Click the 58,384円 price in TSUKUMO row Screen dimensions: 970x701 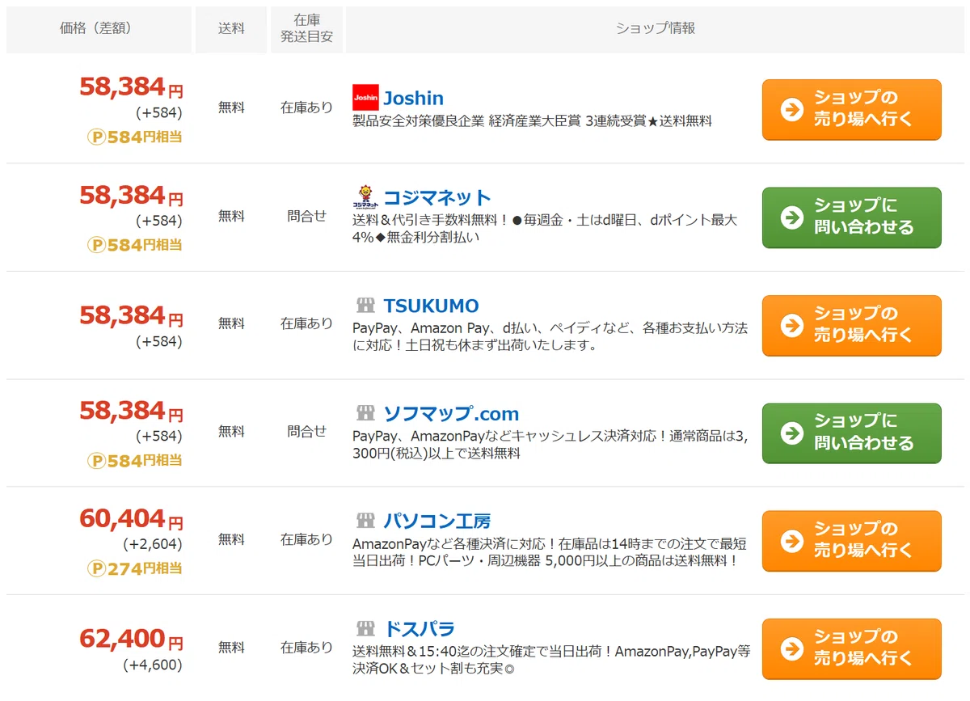pyautogui.click(x=131, y=315)
